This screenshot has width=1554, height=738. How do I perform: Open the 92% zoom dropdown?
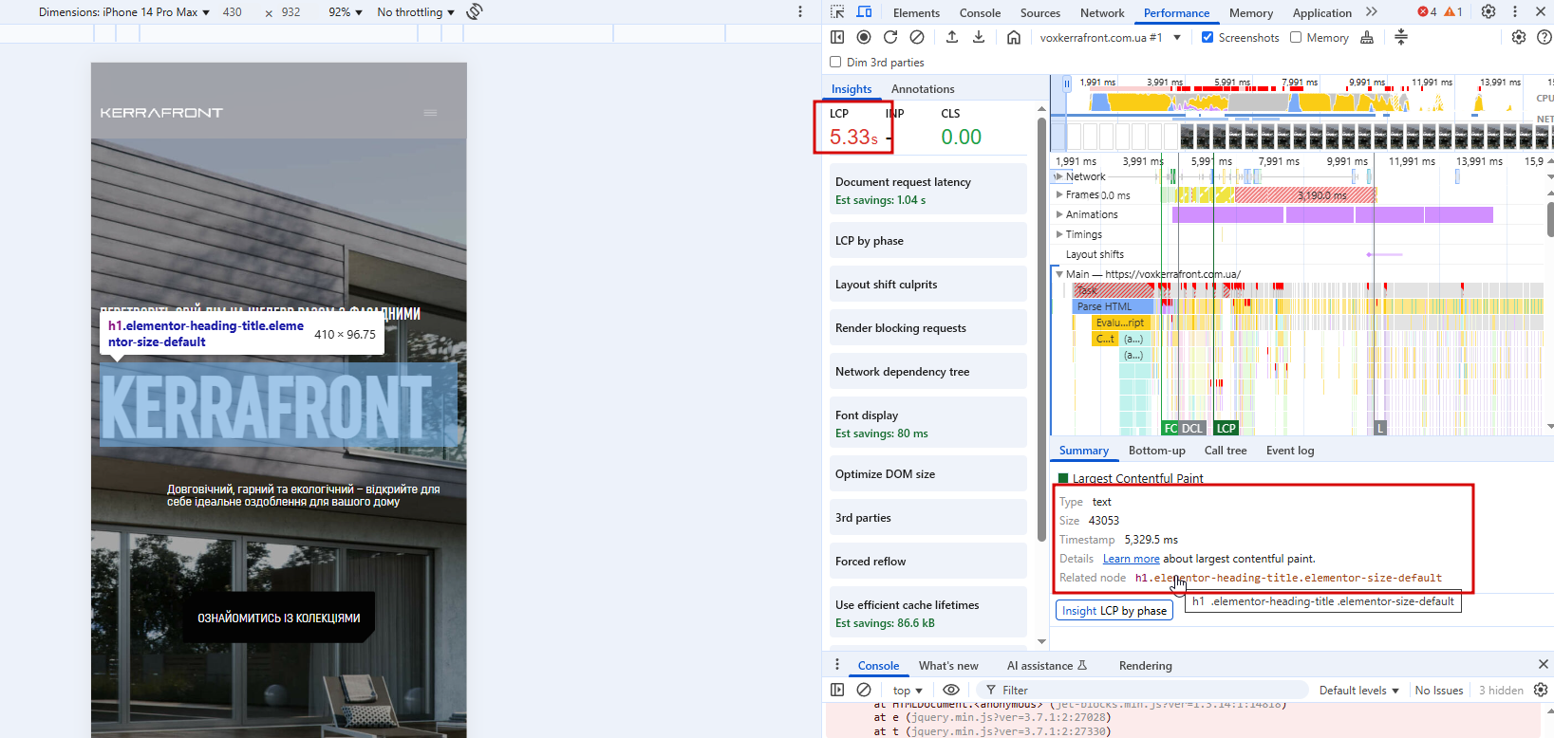point(346,12)
